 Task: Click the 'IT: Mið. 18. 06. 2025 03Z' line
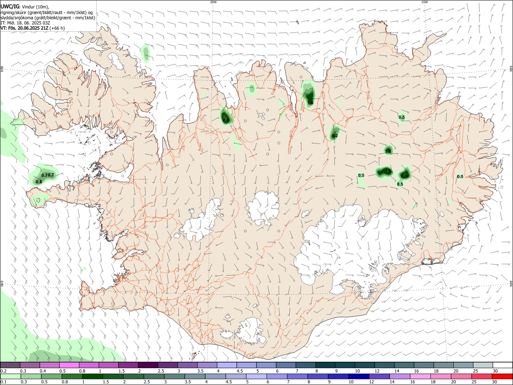tap(25, 23)
